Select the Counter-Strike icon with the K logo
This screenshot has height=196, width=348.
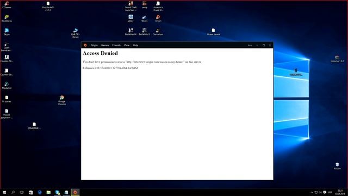click(x=7, y=59)
